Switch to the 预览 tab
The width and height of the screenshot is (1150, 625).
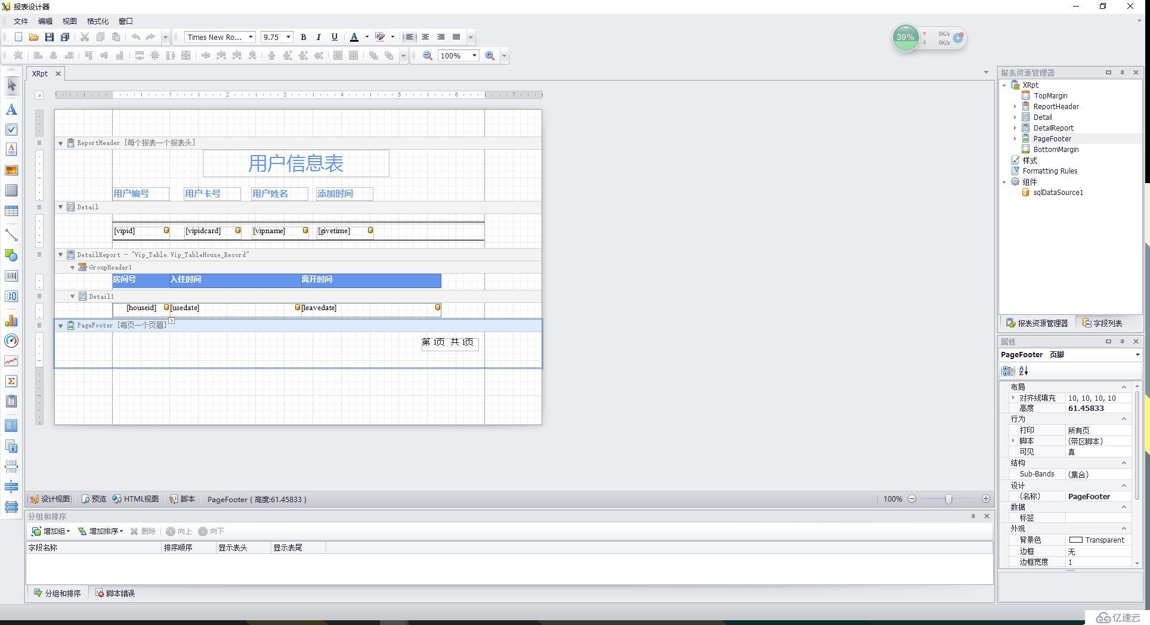coord(94,499)
